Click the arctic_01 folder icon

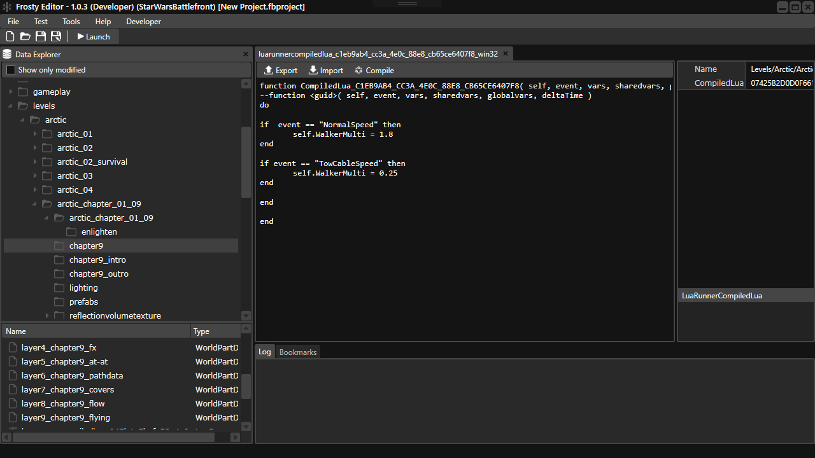click(47, 134)
